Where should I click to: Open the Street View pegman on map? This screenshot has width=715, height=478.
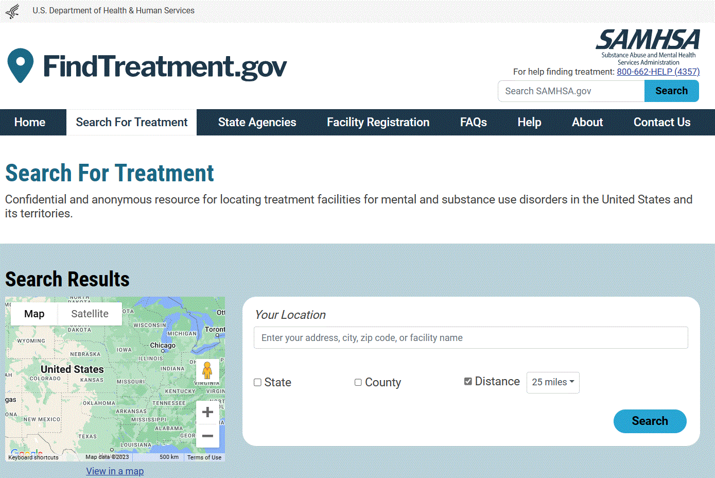click(207, 370)
